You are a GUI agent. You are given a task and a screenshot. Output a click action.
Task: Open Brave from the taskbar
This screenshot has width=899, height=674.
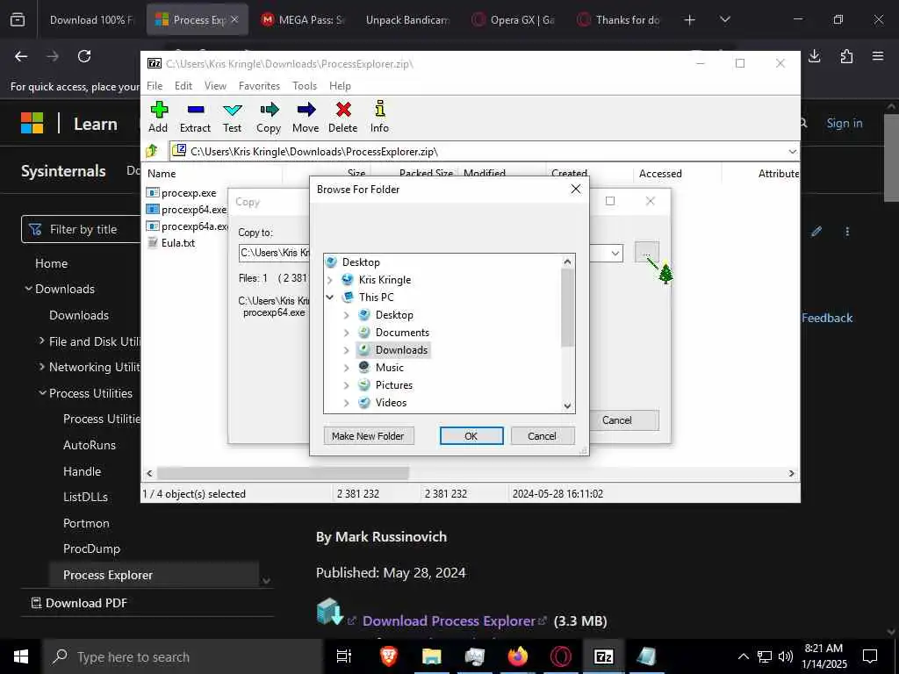click(x=389, y=656)
